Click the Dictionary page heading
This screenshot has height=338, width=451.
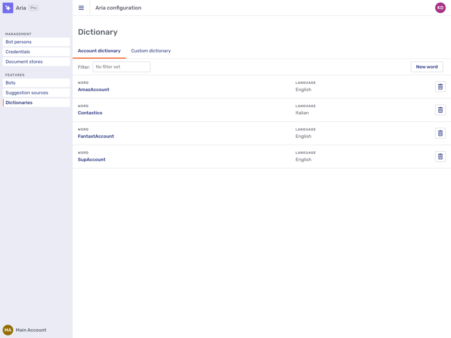click(98, 32)
